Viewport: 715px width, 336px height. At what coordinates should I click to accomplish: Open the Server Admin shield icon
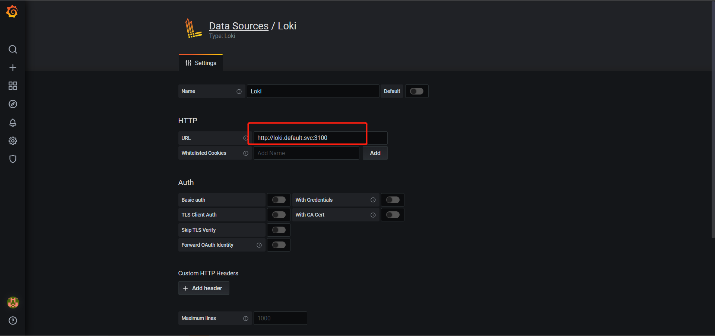point(13,159)
